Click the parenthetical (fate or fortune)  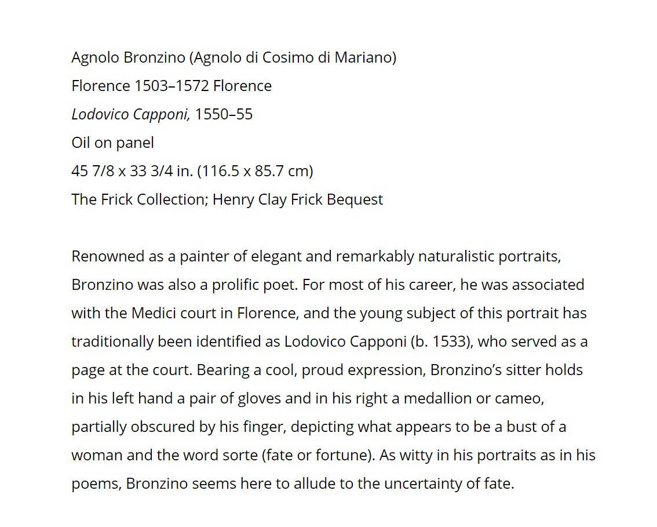(x=318, y=455)
